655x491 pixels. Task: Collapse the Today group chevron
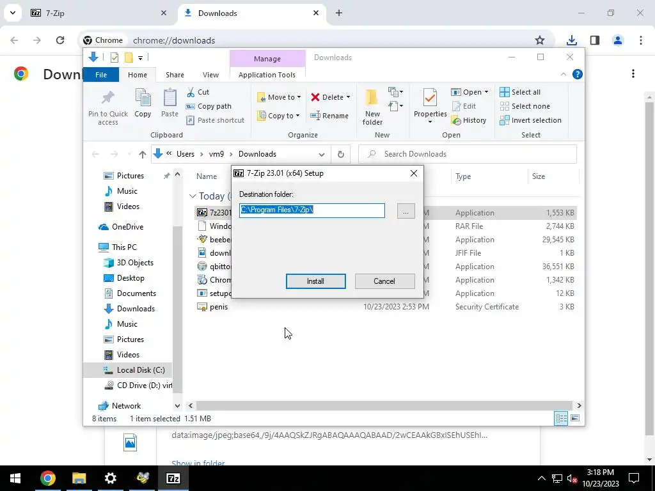tap(192, 196)
